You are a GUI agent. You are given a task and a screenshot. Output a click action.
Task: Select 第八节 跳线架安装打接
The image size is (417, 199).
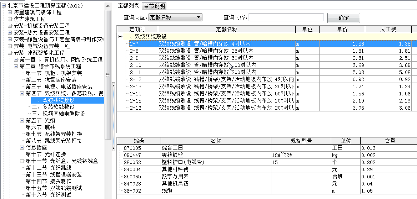(x=54, y=141)
